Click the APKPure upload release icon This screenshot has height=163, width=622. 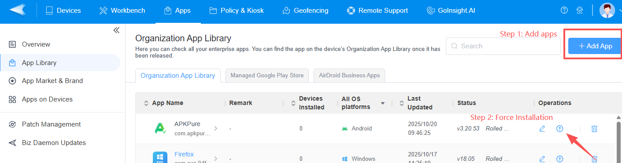coord(559,129)
